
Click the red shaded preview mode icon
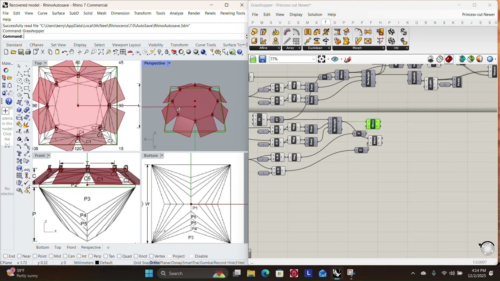[x=448, y=59]
